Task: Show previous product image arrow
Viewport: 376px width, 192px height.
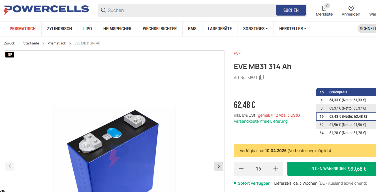Action: coord(10,166)
